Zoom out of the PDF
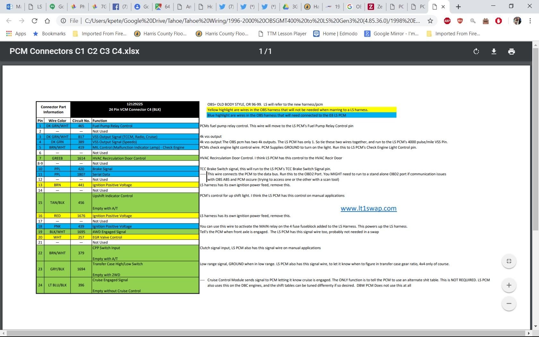Screen dimensions: 539x337 click(x=509, y=304)
